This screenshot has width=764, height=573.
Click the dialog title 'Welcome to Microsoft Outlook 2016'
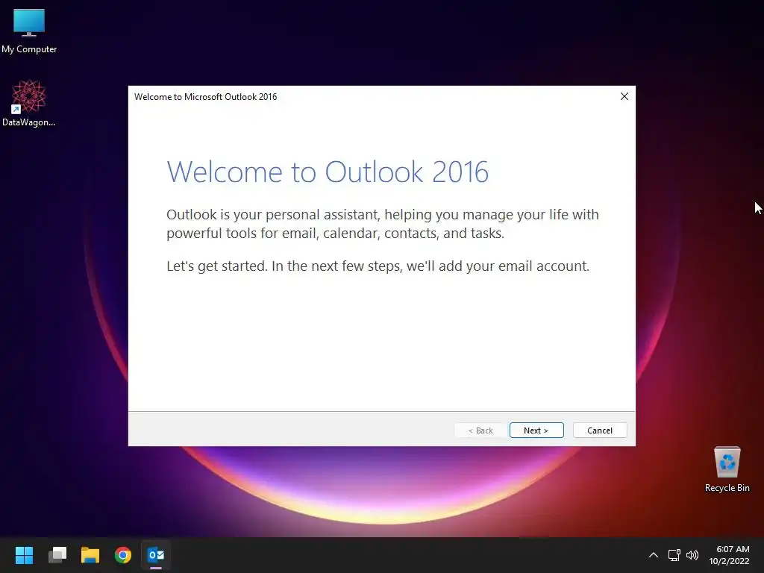206,96
